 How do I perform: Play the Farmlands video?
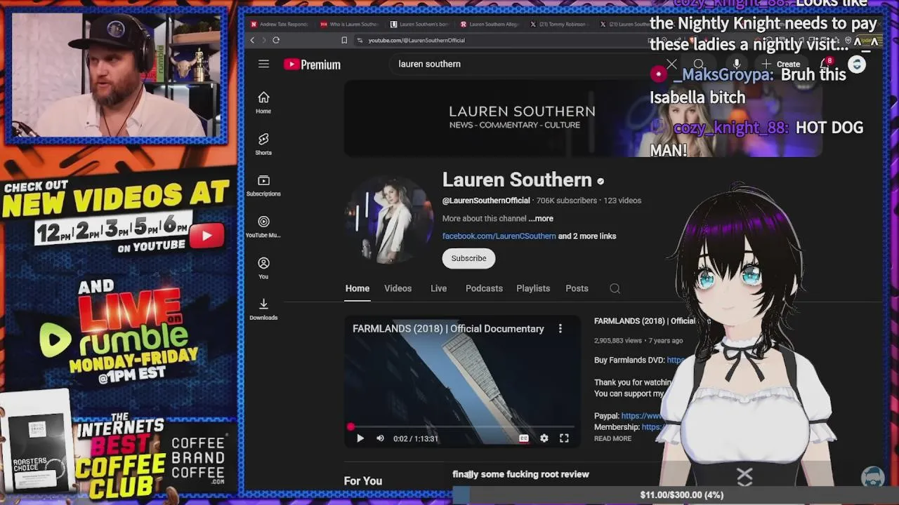click(x=360, y=438)
